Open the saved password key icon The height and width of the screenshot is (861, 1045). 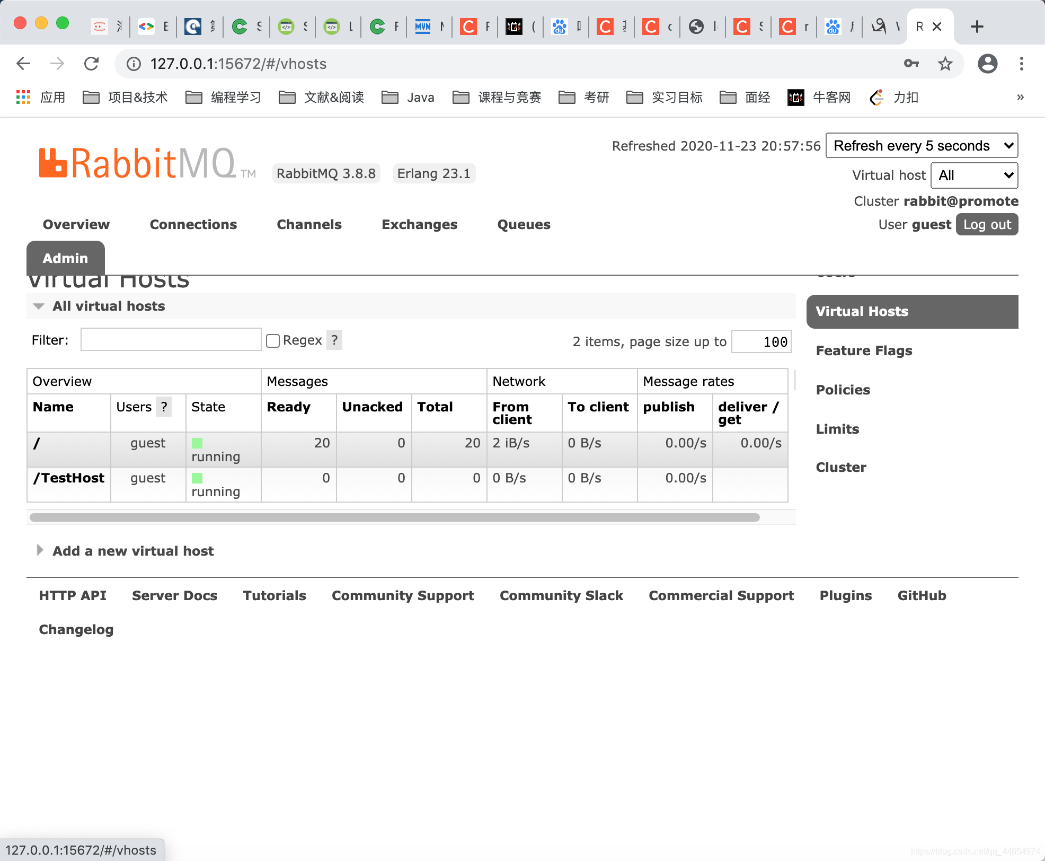click(911, 64)
